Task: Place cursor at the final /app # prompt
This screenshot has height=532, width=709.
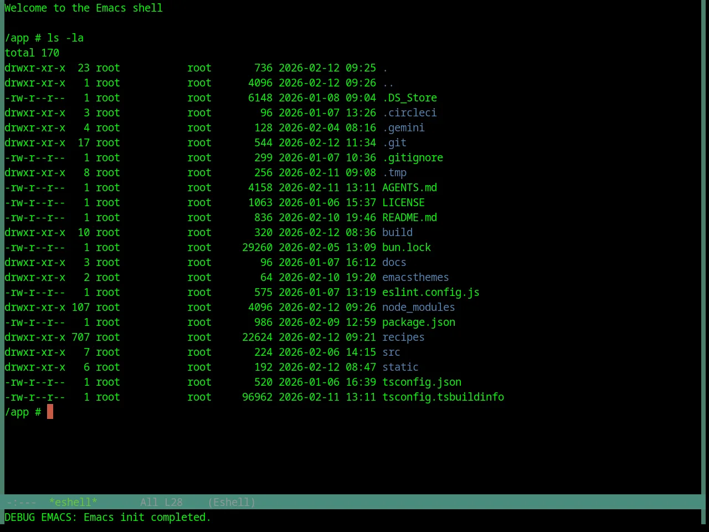Action: (50, 412)
